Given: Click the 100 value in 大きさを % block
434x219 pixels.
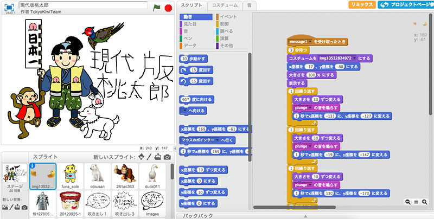Looking at the screenshot, I should [x=311, y=75].
